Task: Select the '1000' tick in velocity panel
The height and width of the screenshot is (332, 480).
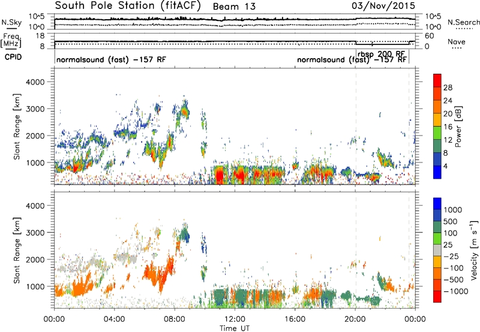Action: tap(35, 286)
